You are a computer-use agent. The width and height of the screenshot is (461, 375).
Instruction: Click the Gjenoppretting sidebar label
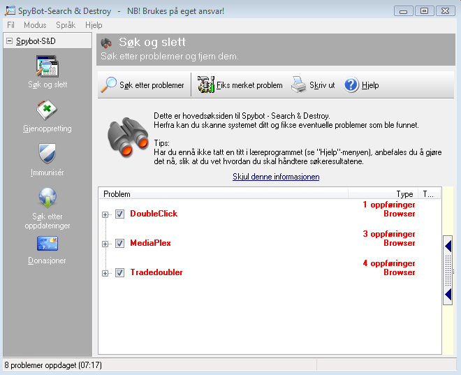(47, 128)
